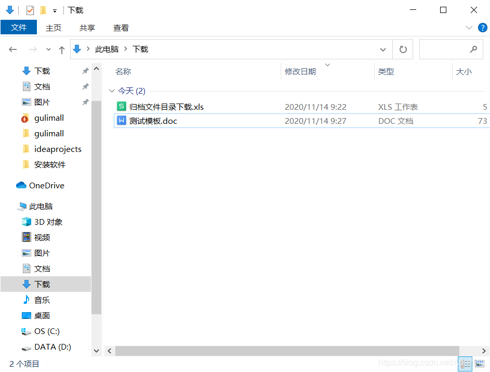Click the Properties checkmark icon in title bar

[30, 10]
